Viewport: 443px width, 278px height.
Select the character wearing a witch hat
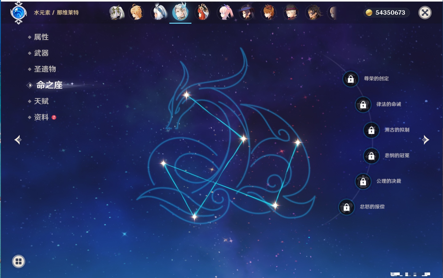click(x=246, y=13)
